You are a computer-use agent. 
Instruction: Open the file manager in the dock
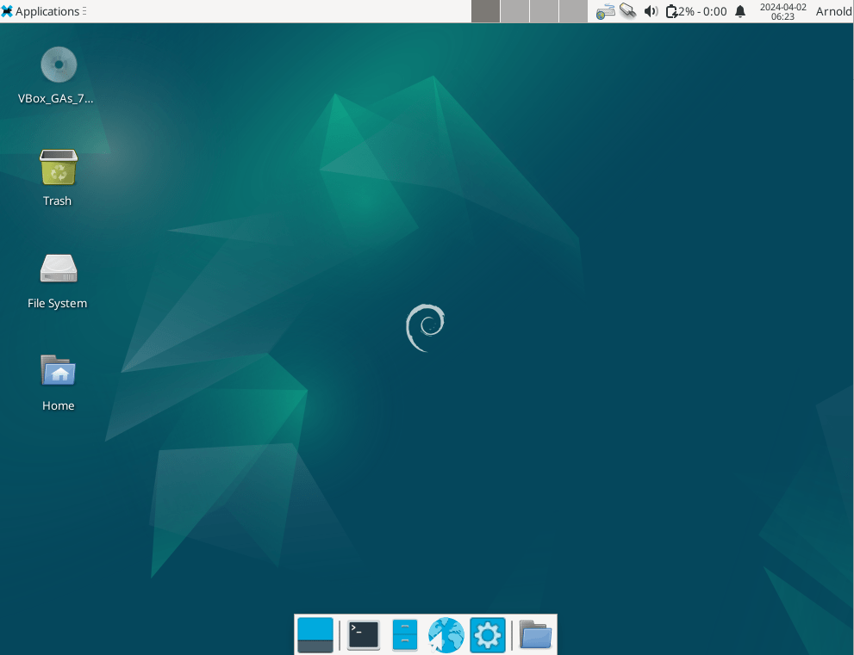pos(404,634)
